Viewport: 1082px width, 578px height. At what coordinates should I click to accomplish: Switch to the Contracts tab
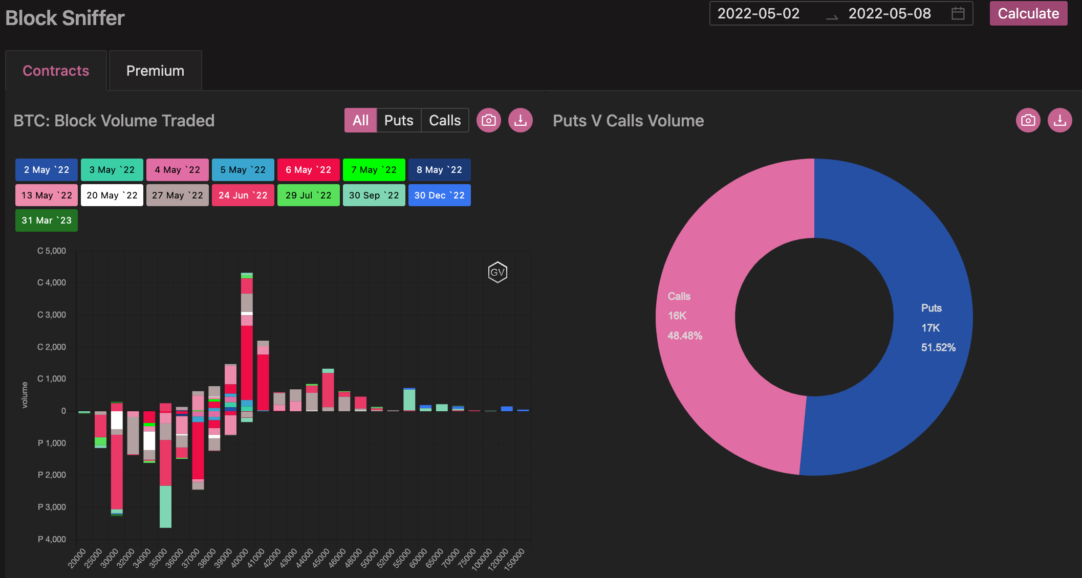pyautogui.click(x=56, y=71)
